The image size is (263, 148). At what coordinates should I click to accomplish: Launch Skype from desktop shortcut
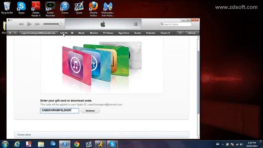(21, 8)
